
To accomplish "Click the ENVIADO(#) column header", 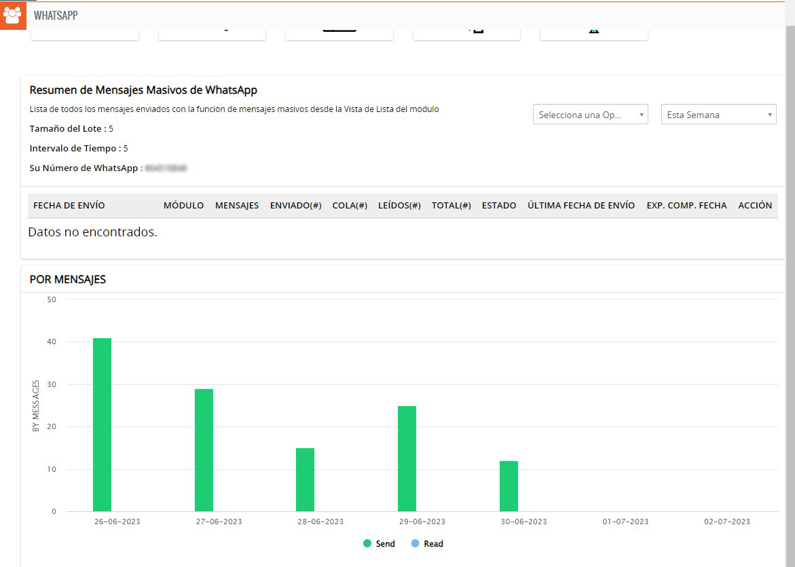I will click(x=295, y=205).
